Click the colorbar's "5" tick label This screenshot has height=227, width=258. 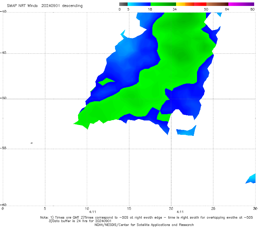128,9
